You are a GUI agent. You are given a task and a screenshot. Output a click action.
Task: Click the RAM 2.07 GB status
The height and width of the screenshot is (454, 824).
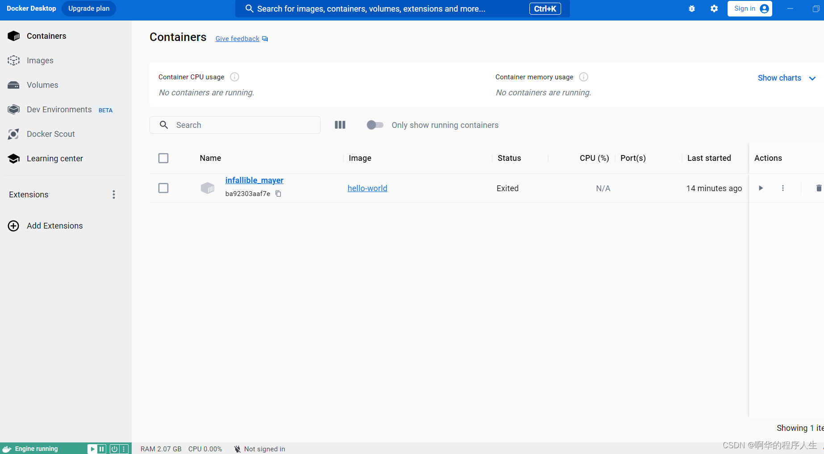click(x=161, y=449)
